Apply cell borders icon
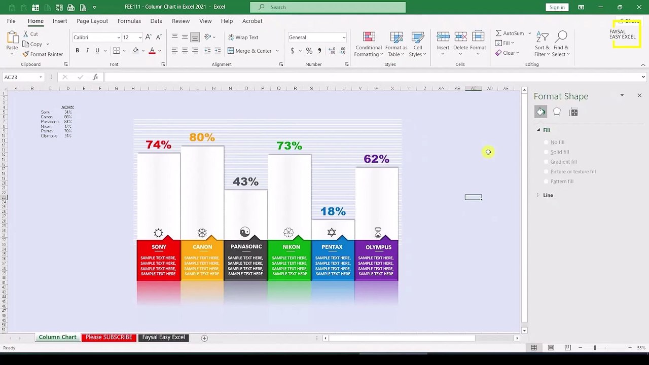This screenshot has width=649, height=365. tap(116, 51)
